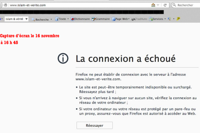Image resolution: width=200 pixels, height=133 pixels.
Task: Click the globe site identity icon
Action: [5, 5]
